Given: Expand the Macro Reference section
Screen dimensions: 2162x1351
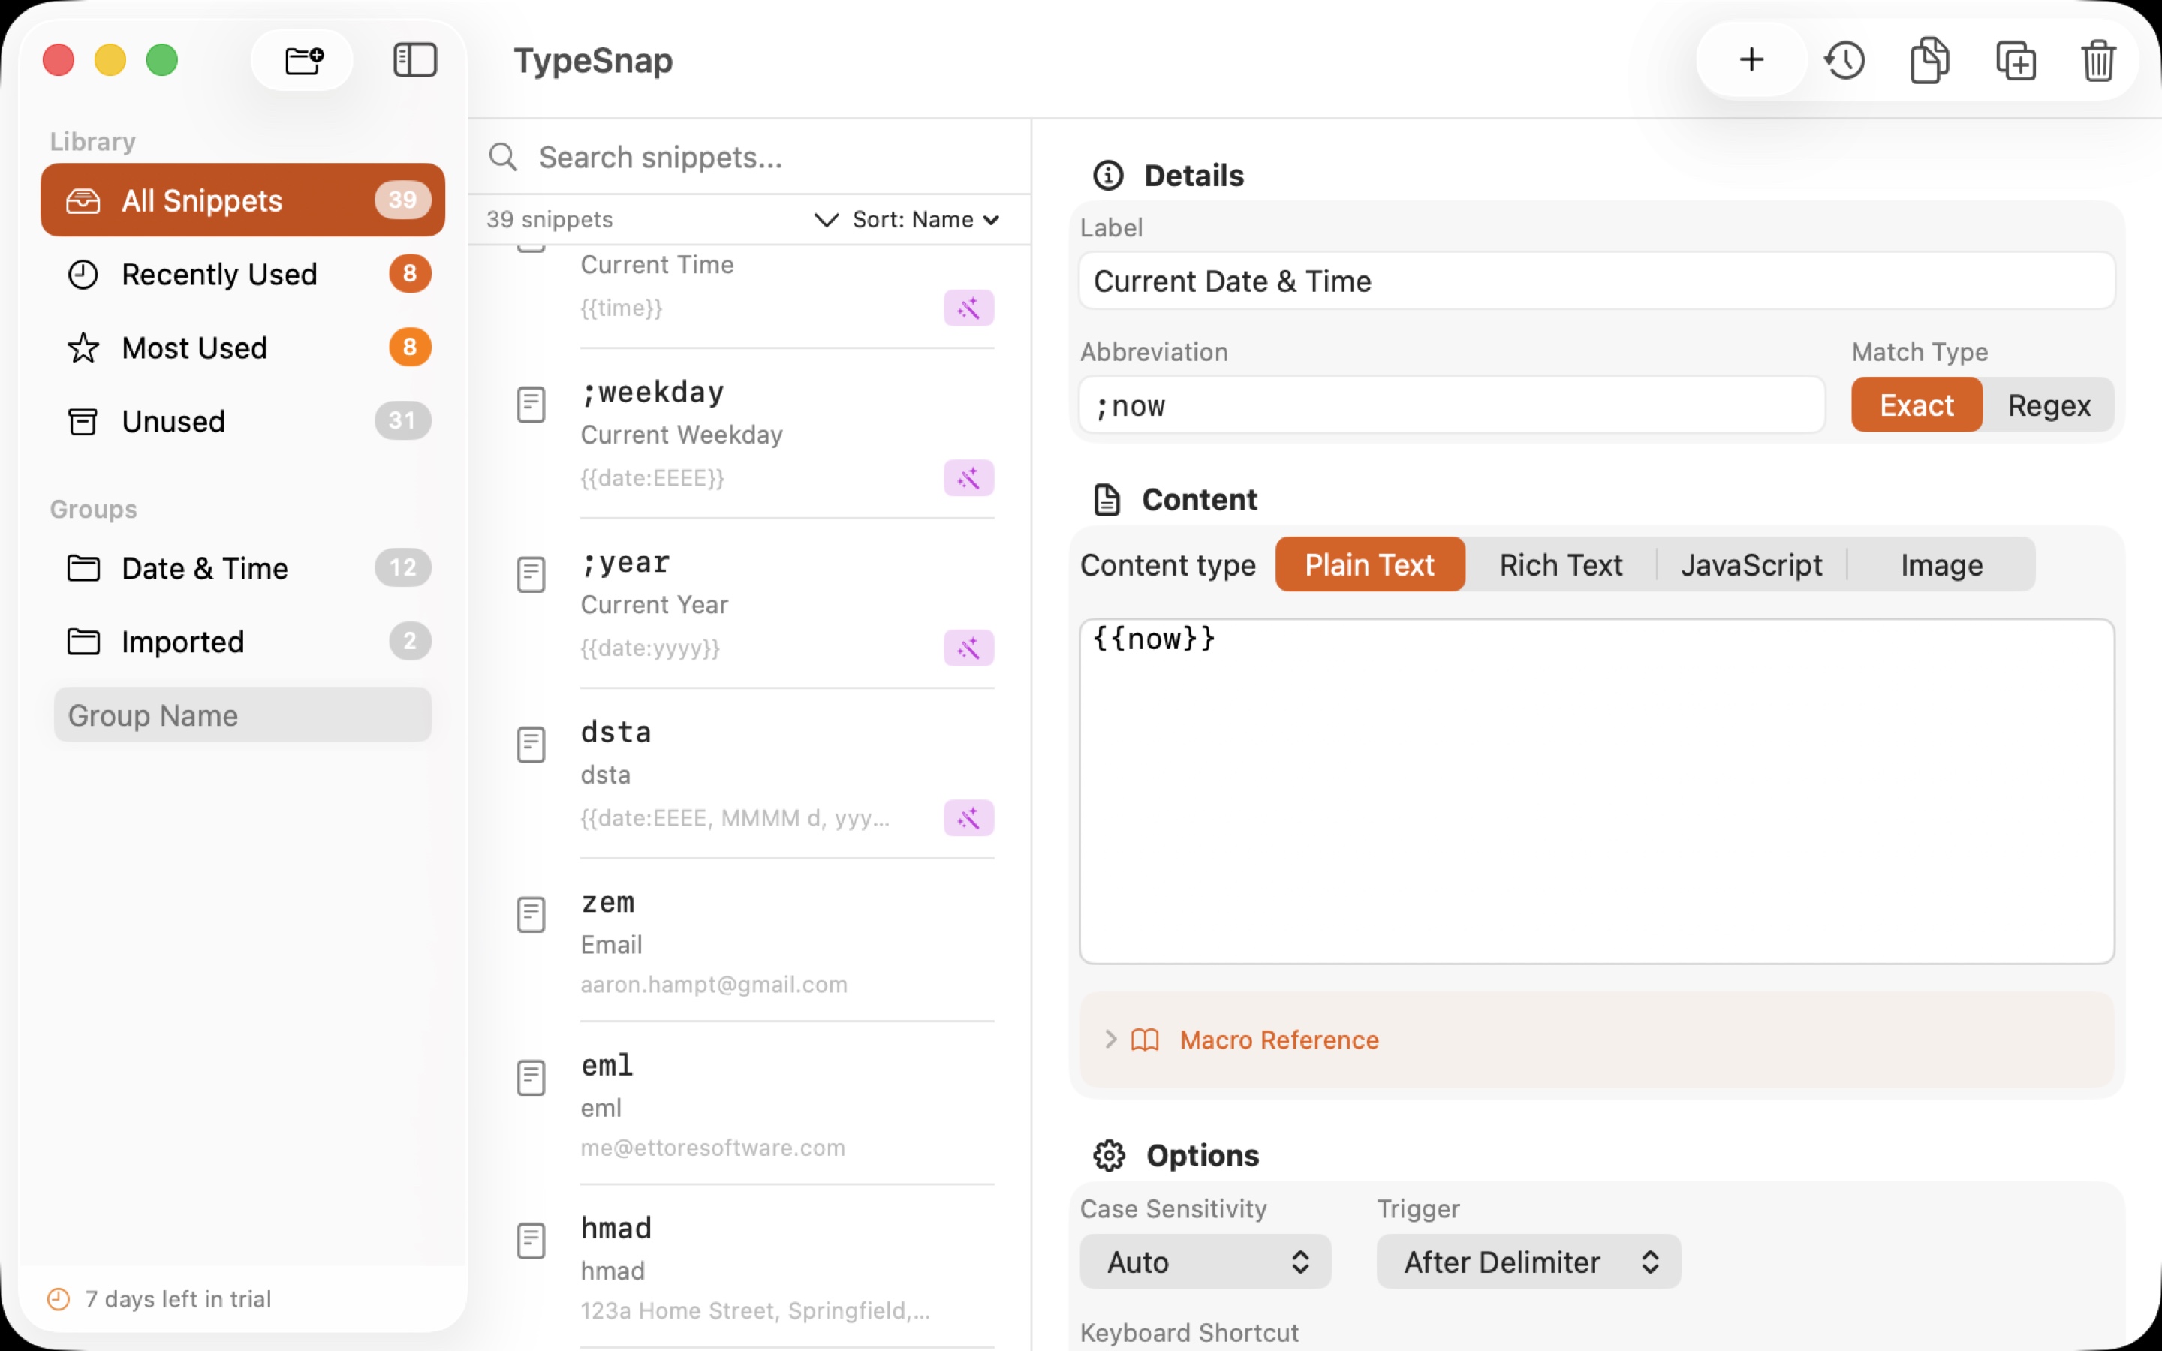Looking at the screenshot, I should pyautogui.click(x=1278, y=1040).
